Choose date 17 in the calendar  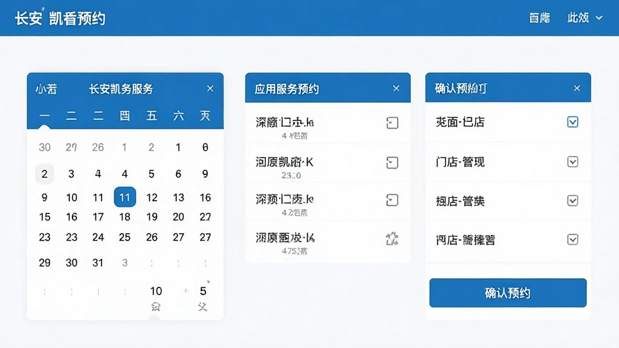pyautogui.click(x=98, y=217)
